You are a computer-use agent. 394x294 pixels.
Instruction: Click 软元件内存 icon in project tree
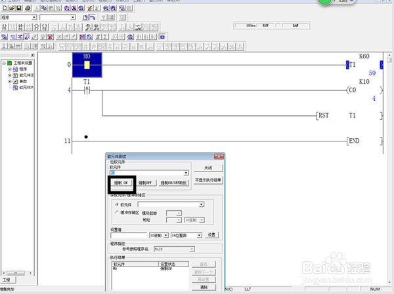(x=15, y=87)
